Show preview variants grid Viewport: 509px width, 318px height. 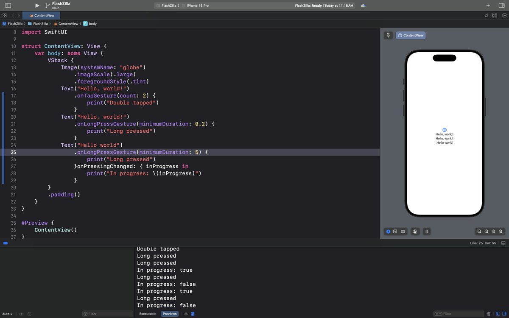coord(403,232)
